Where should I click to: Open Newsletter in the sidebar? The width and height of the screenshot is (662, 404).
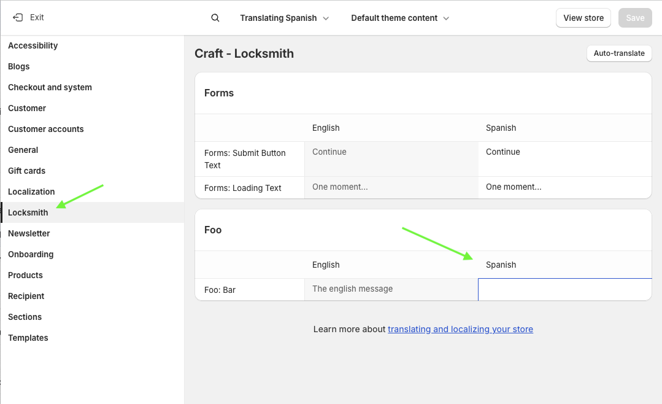(29, 233)
